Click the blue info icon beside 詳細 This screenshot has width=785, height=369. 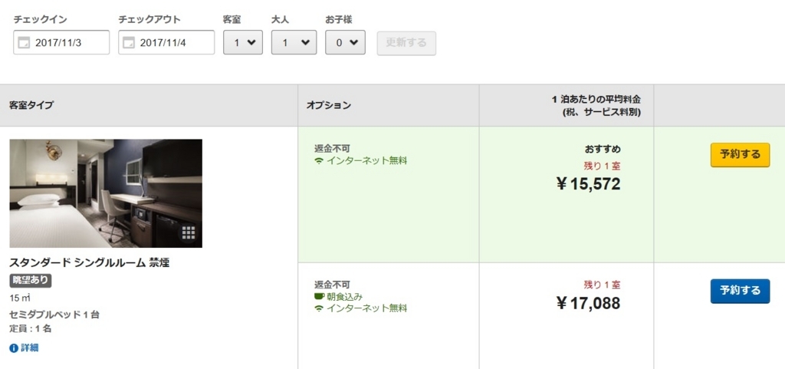click(x=13, y=348)
